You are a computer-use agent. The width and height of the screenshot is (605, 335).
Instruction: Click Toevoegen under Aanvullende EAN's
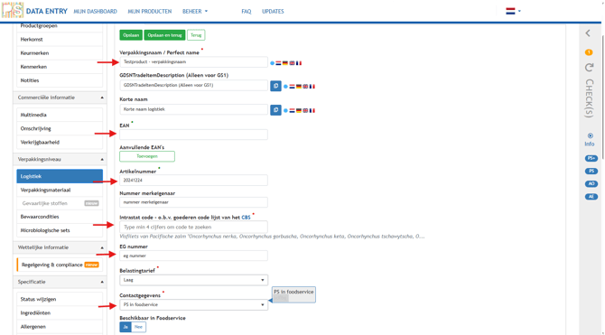click(147, 156)
